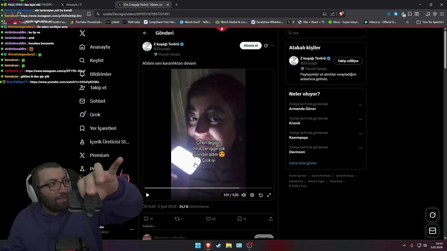
Task: Open the account menu three dots in sidebar
Action: click(x=132, y=229)
